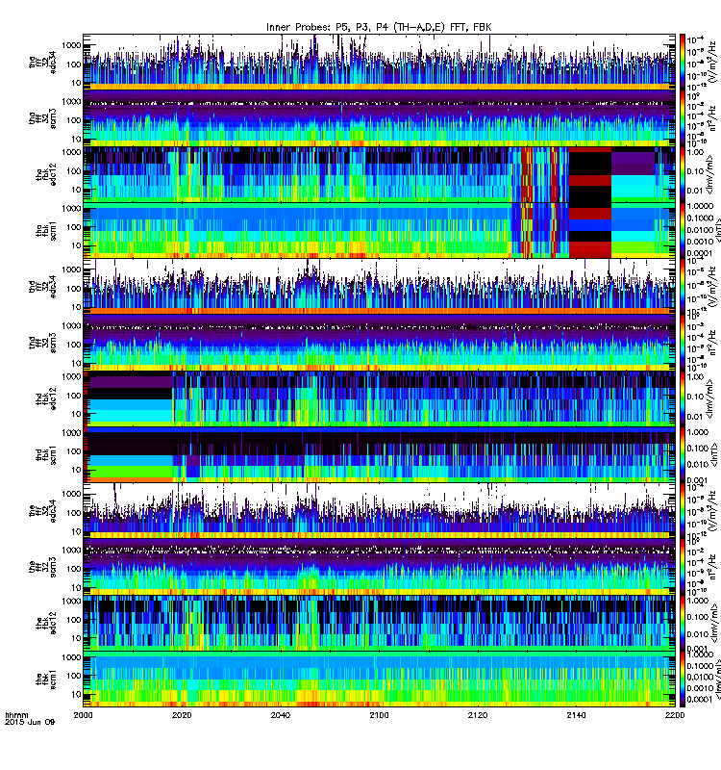Select the 'the fbk edc12' panel label
The height and width of the screenshot is (770, 721).
[x=46, y=624]
